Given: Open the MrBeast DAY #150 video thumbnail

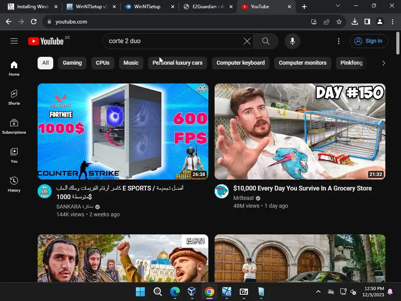Looking at the screenshot, I should pos(300,131).
